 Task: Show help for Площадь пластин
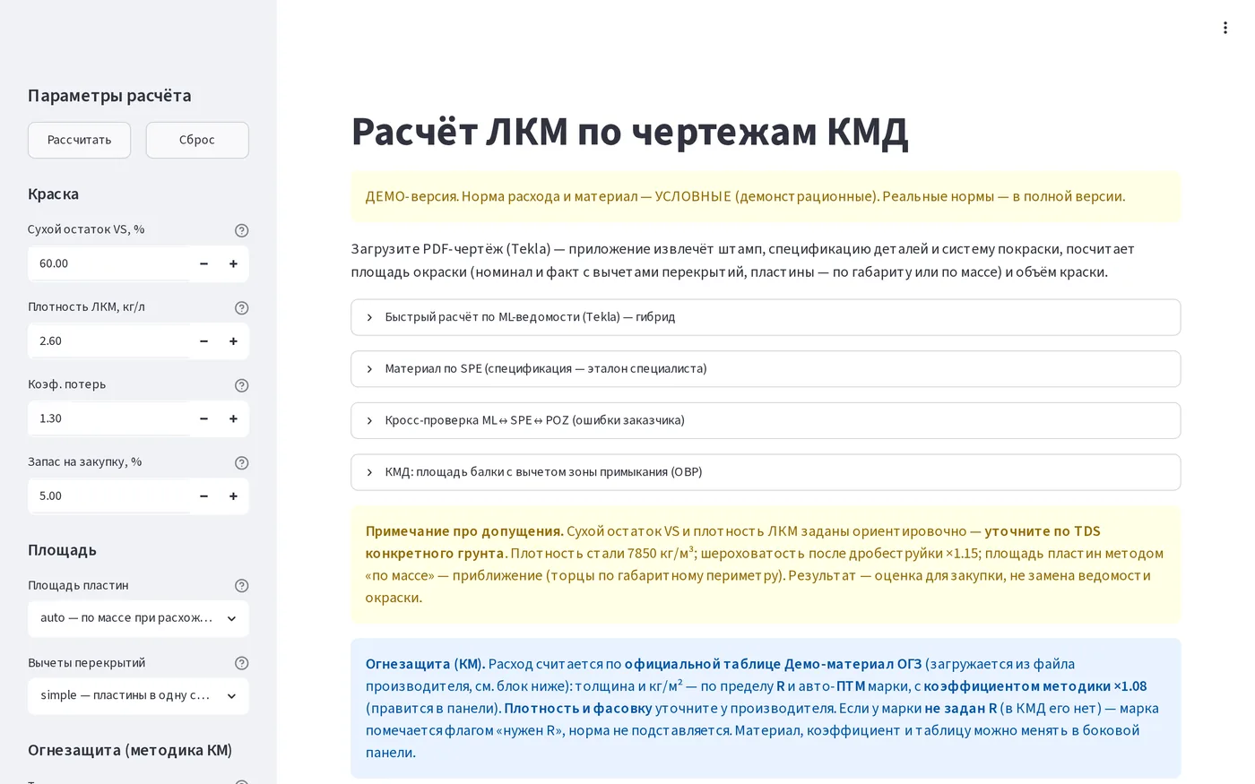241,585
